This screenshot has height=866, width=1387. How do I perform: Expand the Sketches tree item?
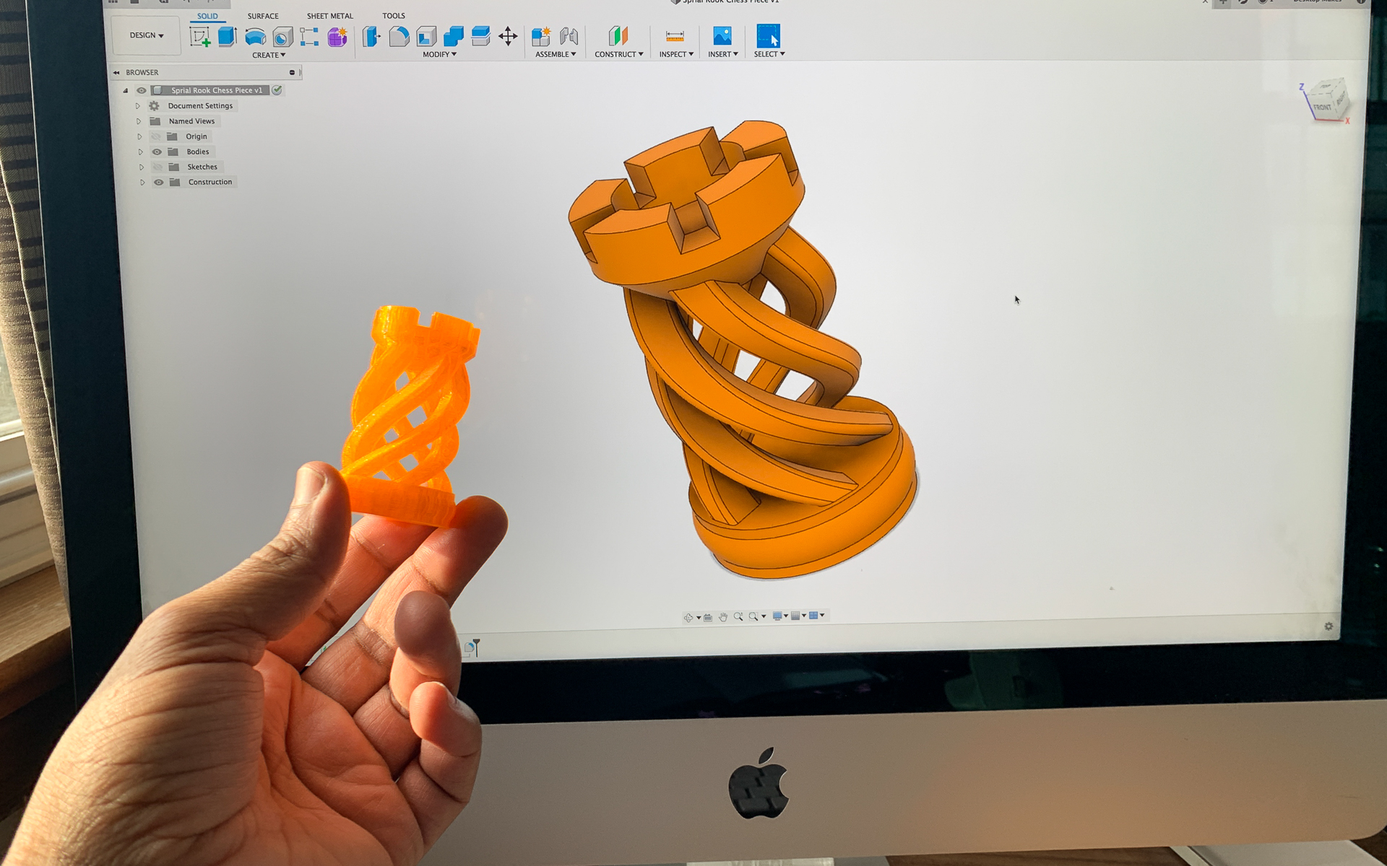point(136,167)
